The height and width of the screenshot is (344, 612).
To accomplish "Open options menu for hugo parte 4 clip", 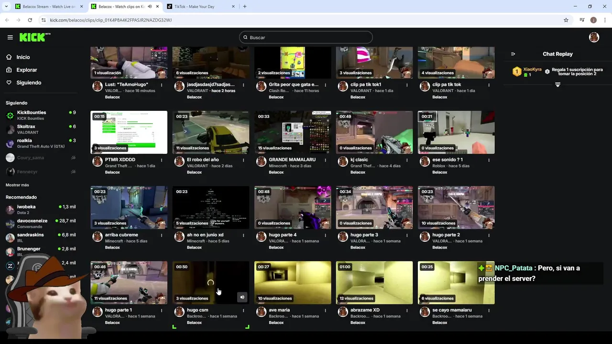I will click(325, 235).
